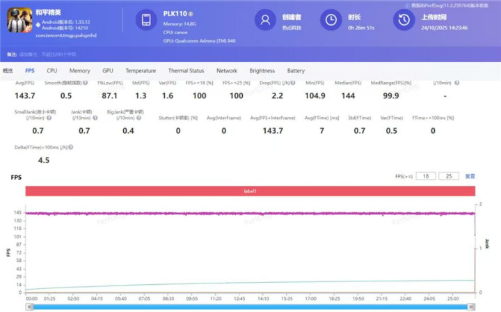Click the FPS chart title
Viewport: 501px width, 312px height.
click(16, 177)
